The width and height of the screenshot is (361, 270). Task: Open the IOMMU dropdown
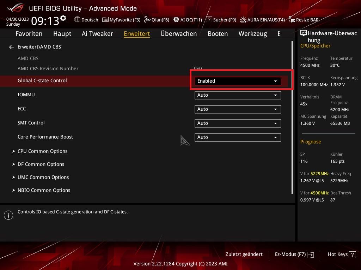[x=238, y=95]
